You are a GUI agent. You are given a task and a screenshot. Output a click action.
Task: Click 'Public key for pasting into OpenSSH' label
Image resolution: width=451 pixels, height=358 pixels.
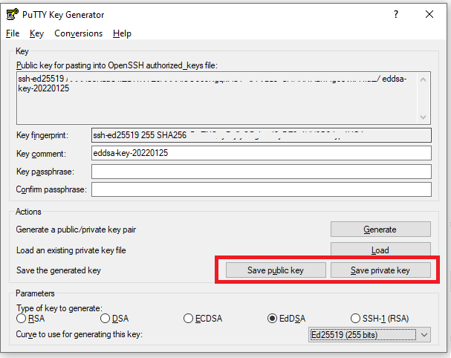117,65
